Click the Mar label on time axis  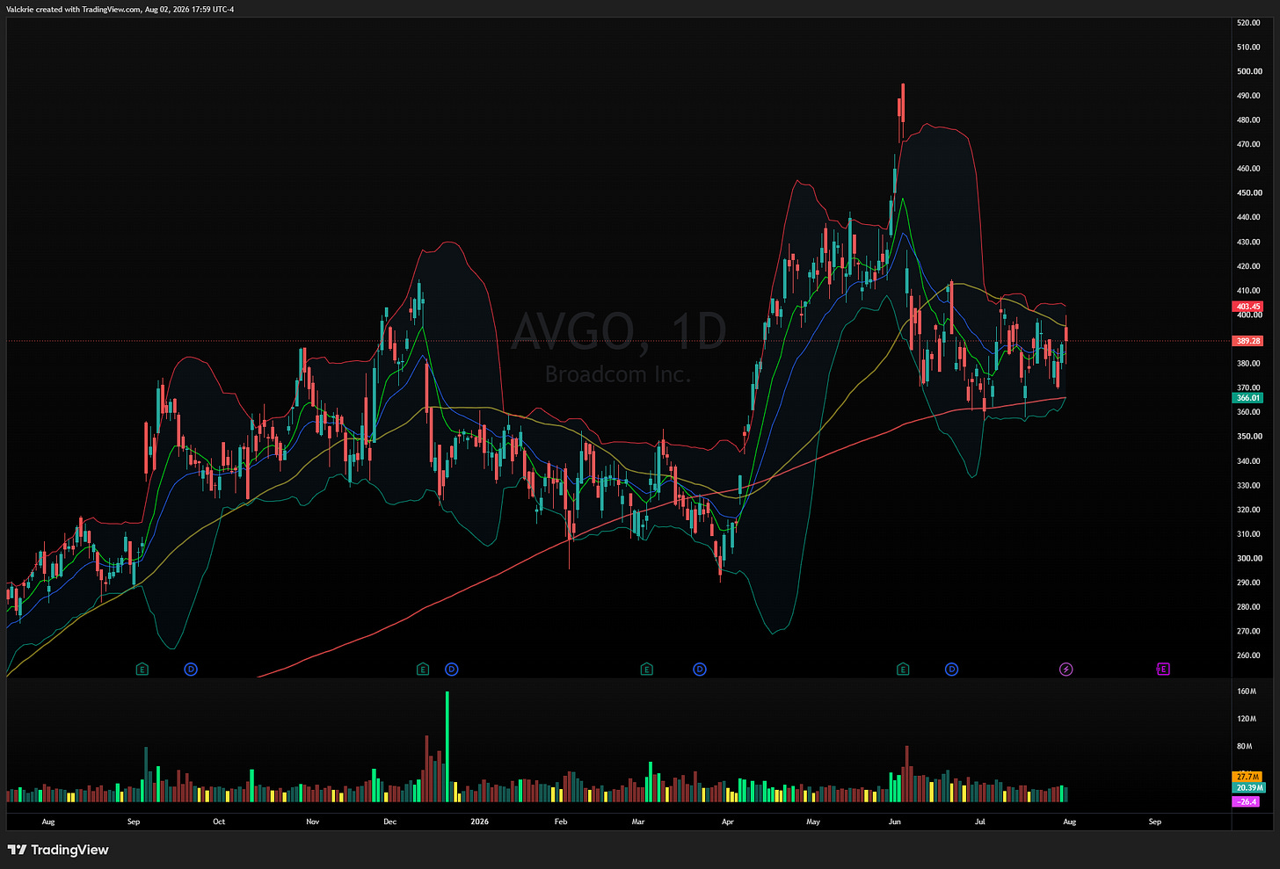638,822
